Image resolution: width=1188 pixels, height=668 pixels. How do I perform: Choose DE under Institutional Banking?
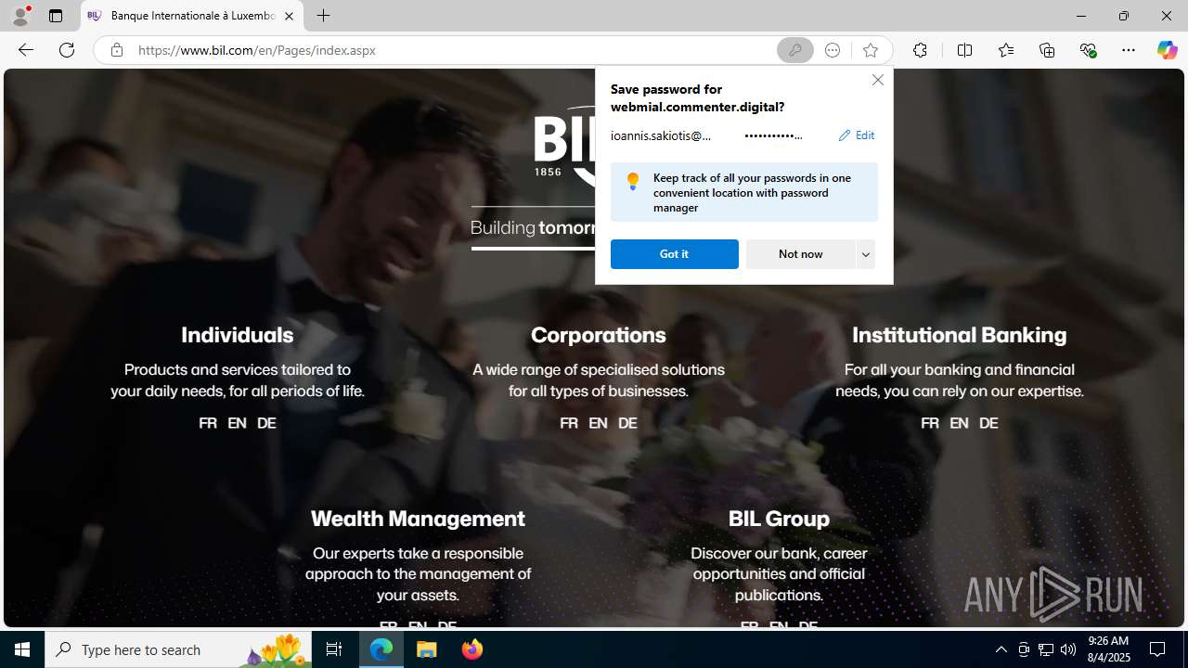[988, 423]
